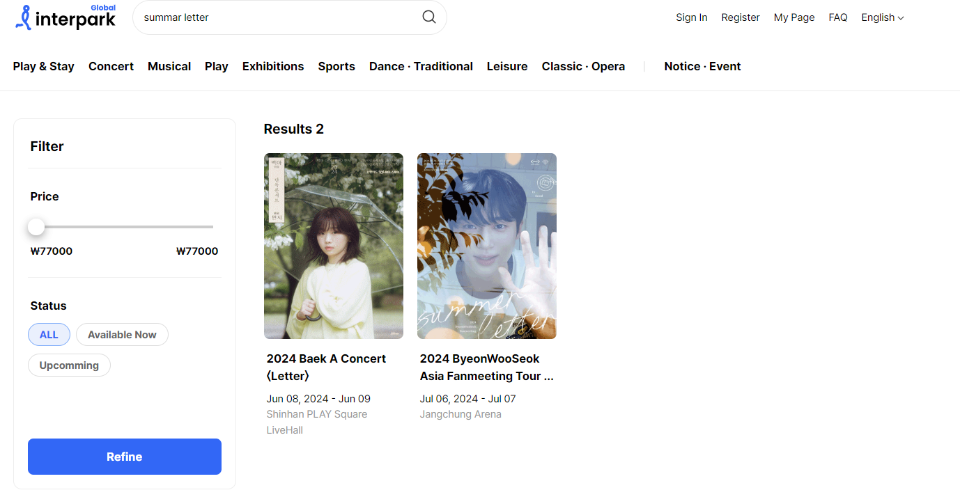Open the Baek A Concert poster
Image resolution: width=960 pixels, height=497 pixels.
coord(334,246)
